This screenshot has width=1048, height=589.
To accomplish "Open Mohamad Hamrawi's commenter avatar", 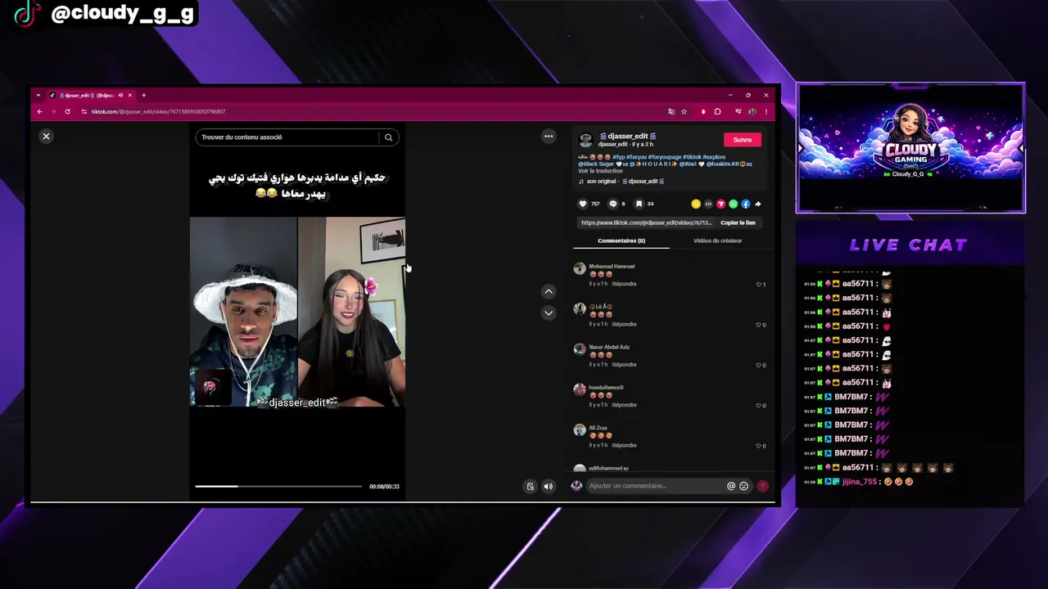I will [580, 268].
